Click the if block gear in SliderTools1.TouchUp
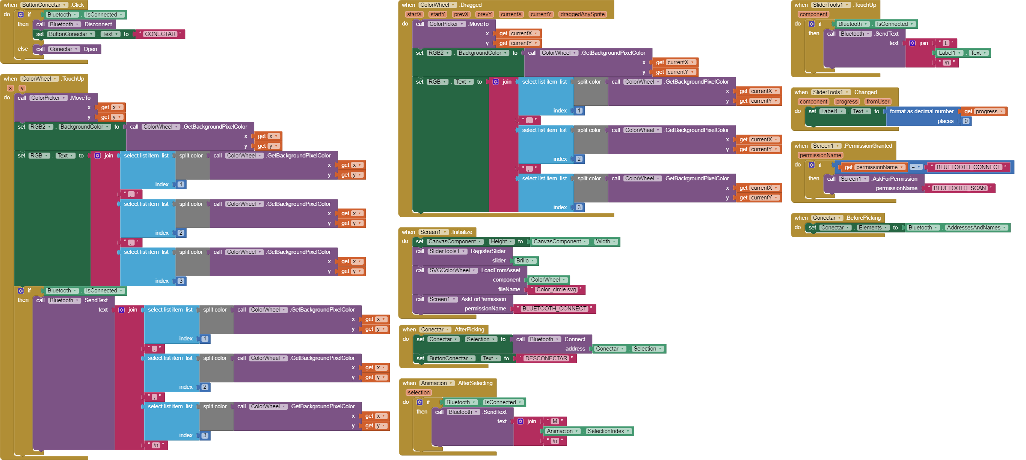Image resolution: width=1026 pixels, height=460 pixels. point(811,24)
